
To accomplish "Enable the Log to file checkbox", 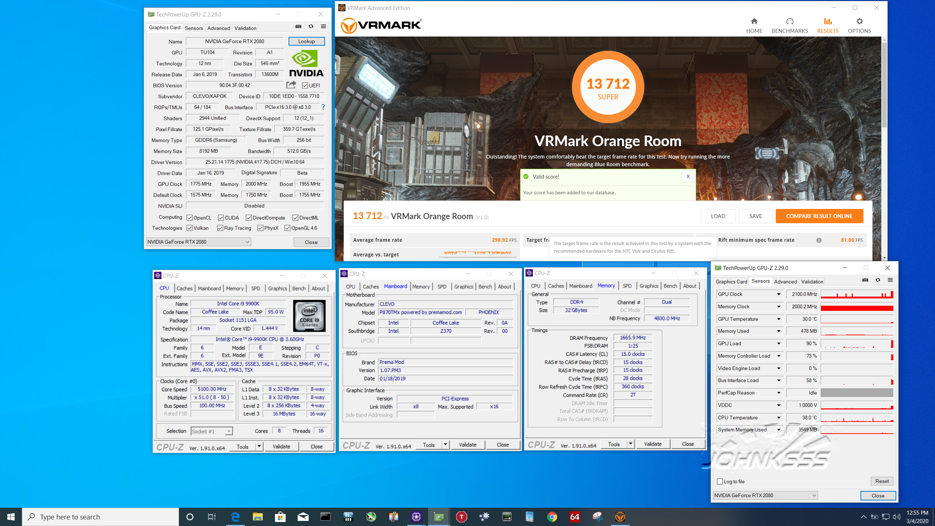I will coord(720,481).
